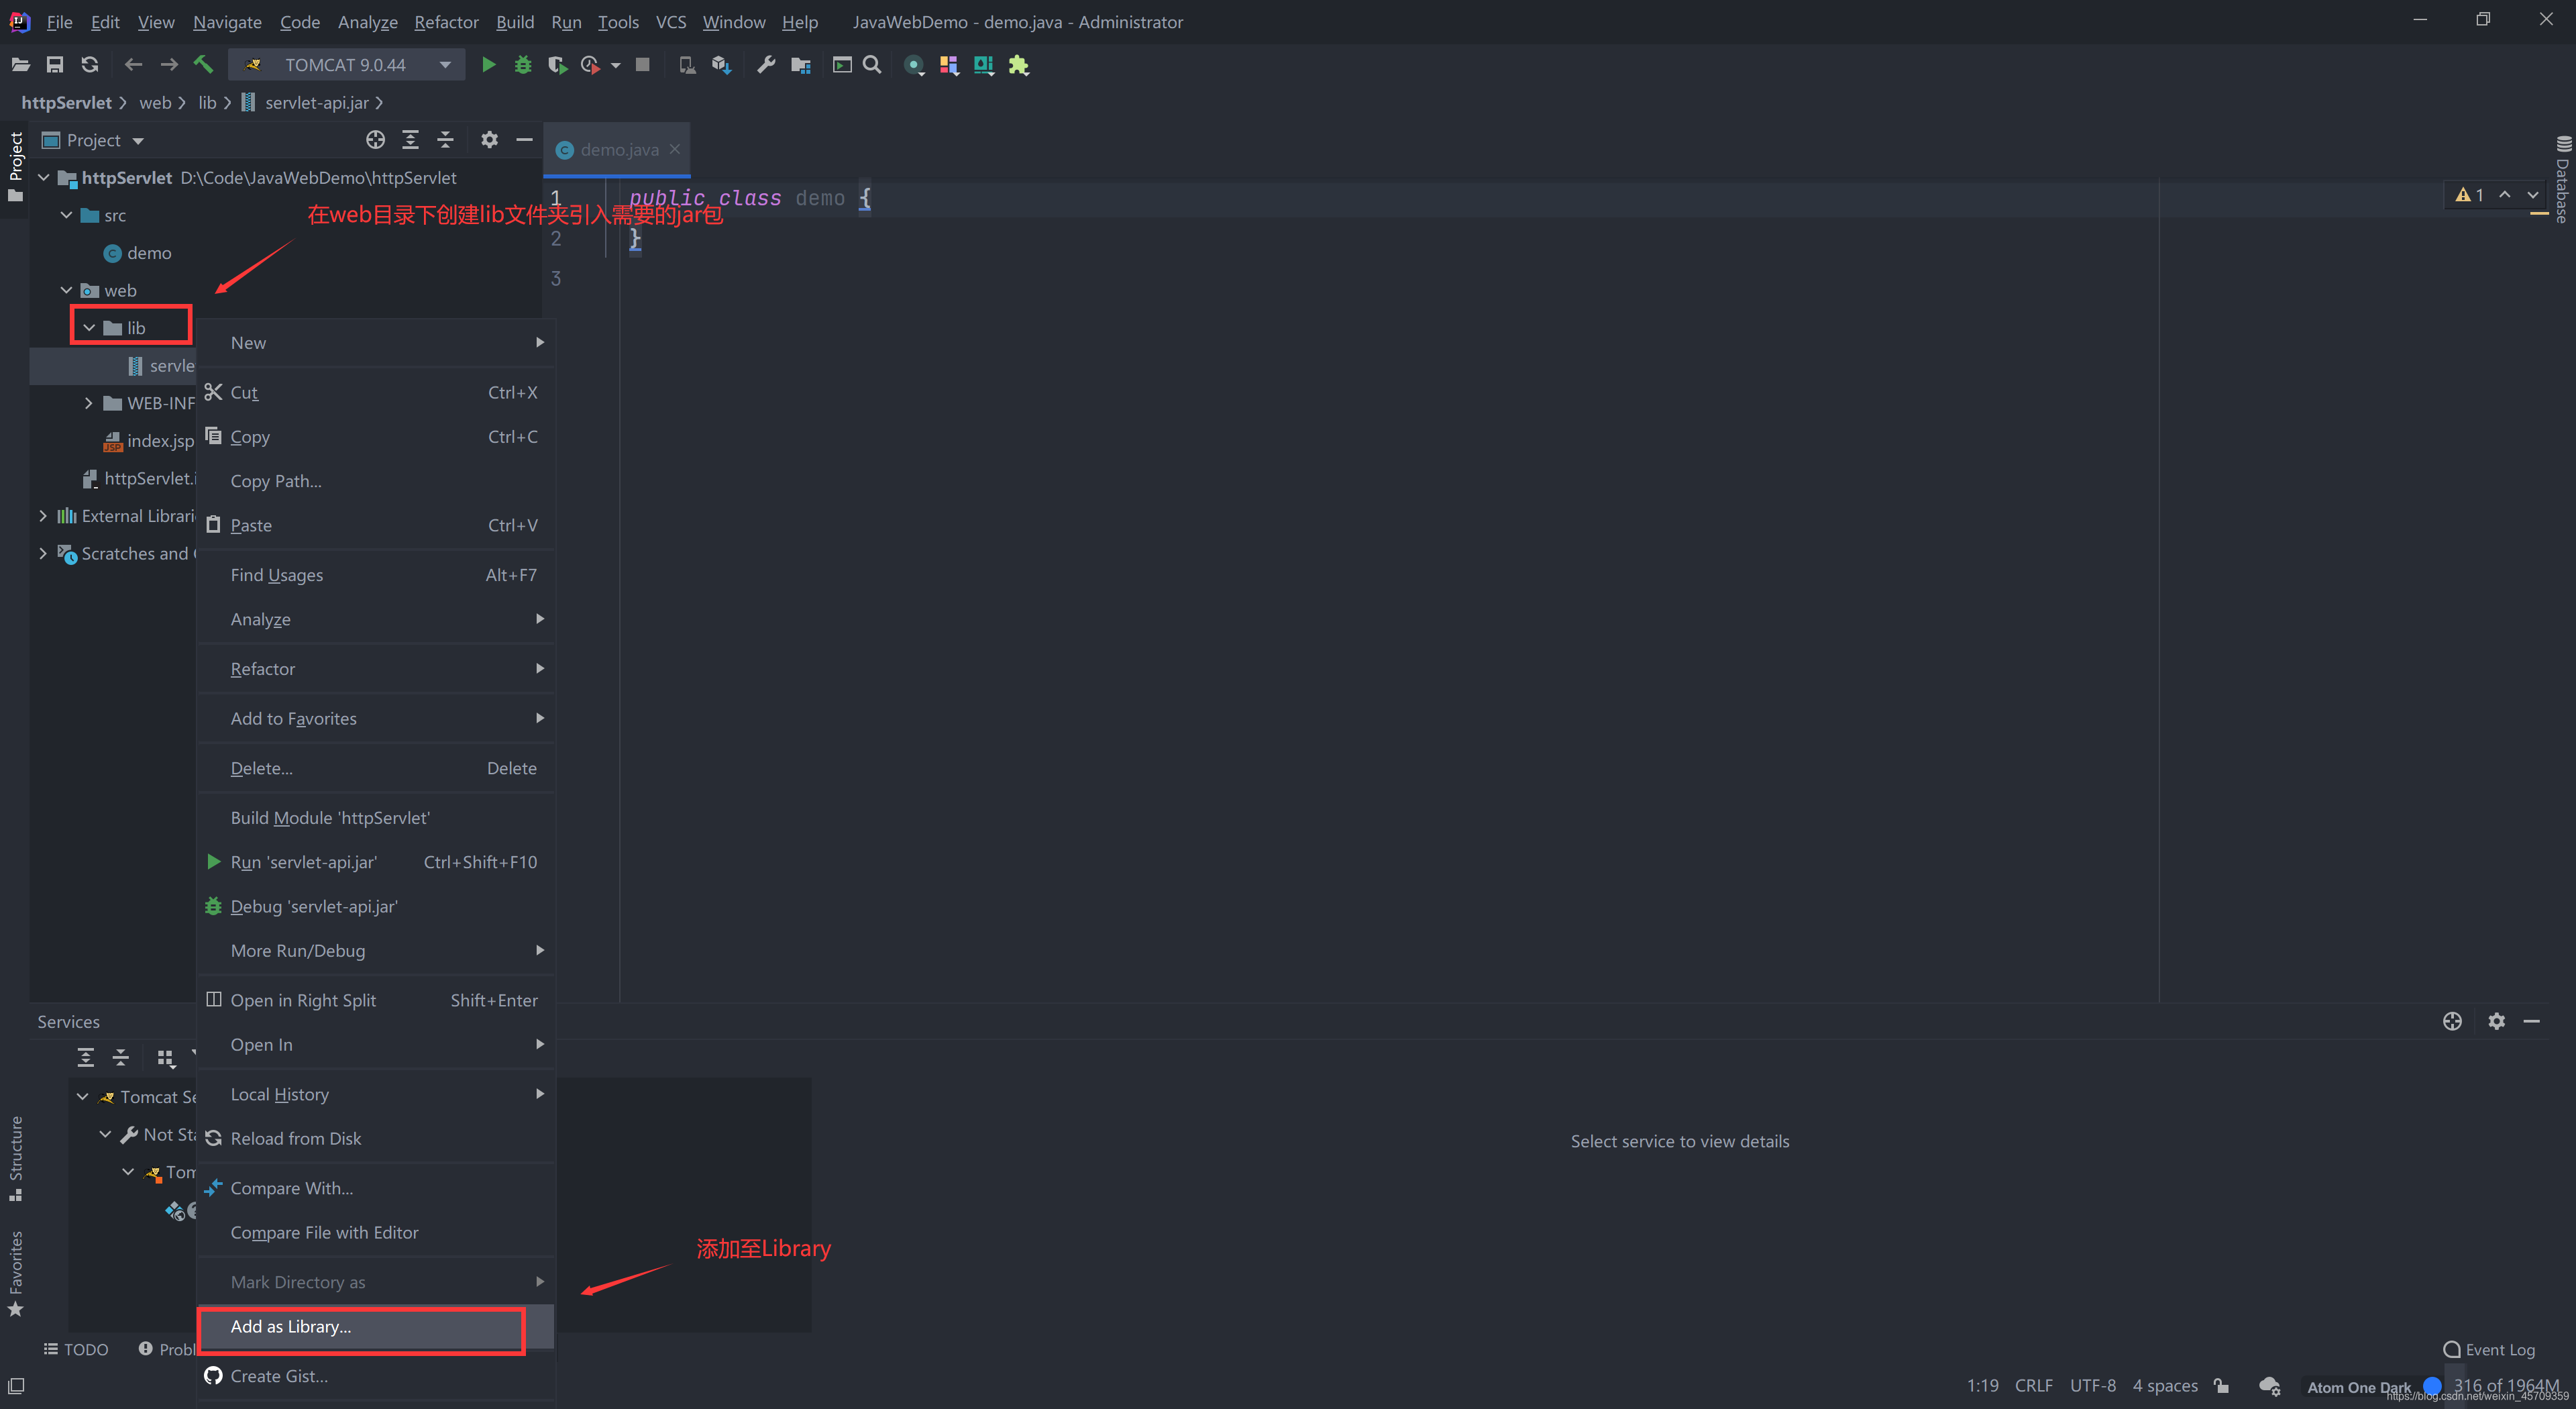This screenshot has width=2576, height=1409.
Task: Click the Save All toolbar icon
Action: pyautogui.click(x=55, y=65)
